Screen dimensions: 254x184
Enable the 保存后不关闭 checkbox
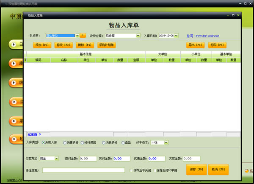pos(131,170)
